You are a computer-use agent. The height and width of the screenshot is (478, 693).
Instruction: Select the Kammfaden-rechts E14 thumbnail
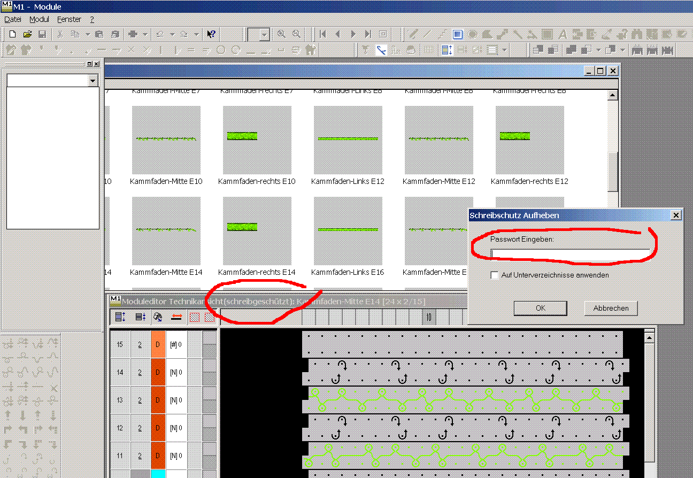pos(257,231)
